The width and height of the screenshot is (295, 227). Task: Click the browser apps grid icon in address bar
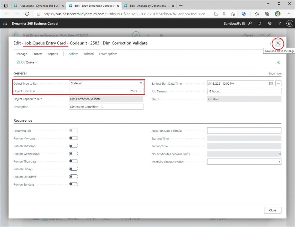click(x=216, y=14)
